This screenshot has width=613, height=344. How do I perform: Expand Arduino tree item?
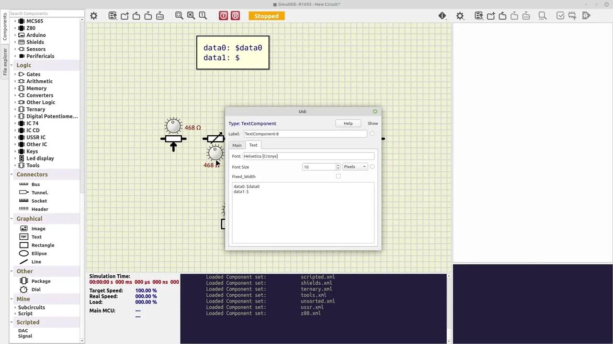click(15, 35)
